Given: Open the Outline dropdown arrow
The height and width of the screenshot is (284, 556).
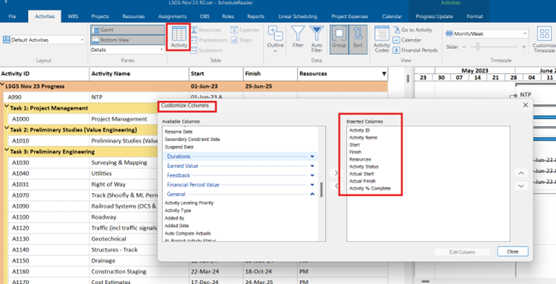Looking at the screenshot, I should tap(275, 51).
